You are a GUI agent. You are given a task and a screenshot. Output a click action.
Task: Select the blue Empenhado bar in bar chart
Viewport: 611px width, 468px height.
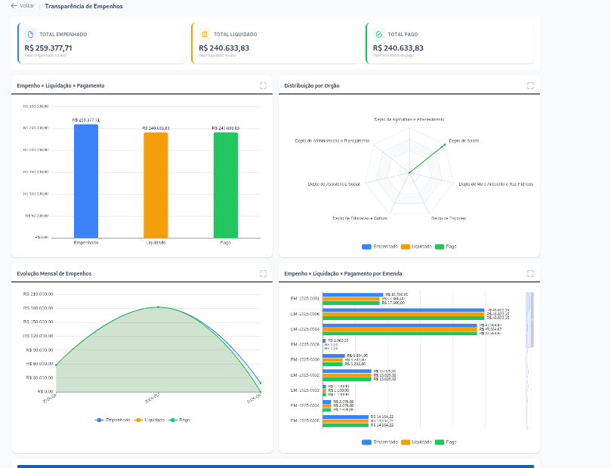(86, 181)
